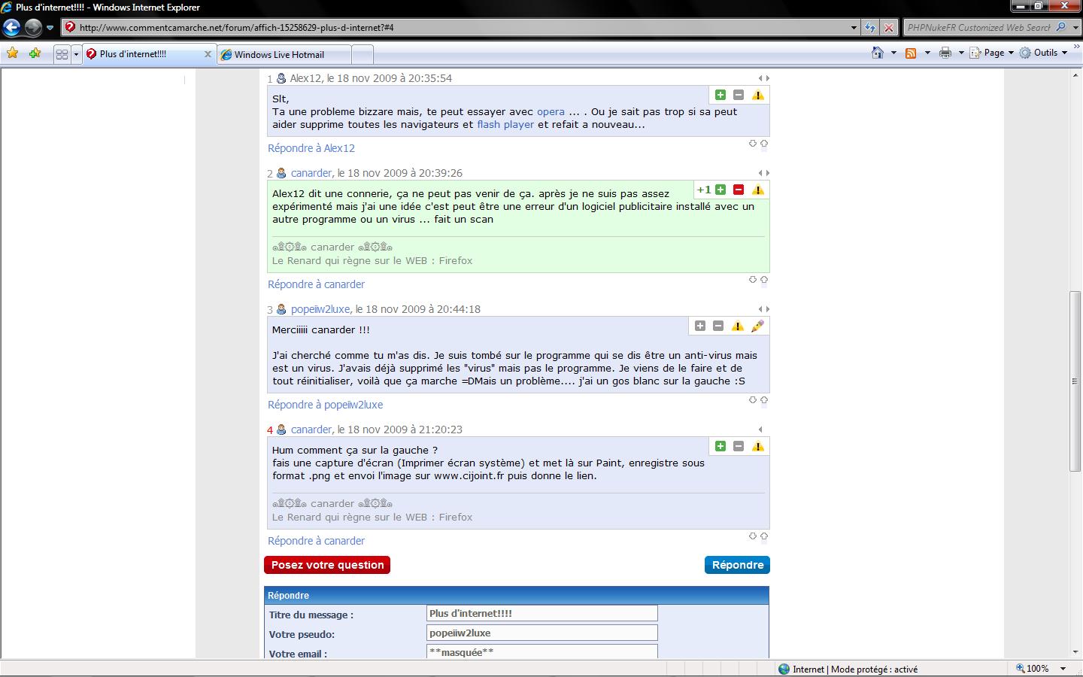
Task: Report Alex12's post with warning icon
Action: click(757, 95)
